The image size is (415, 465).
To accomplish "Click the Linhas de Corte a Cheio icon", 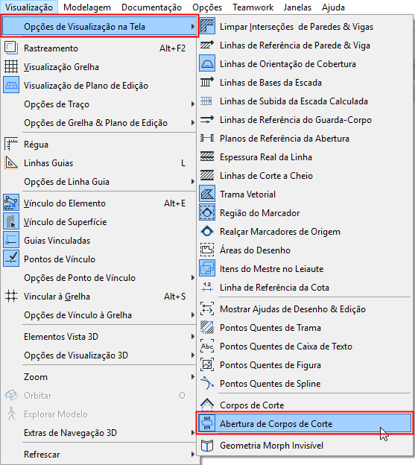I will pos(207,175).
